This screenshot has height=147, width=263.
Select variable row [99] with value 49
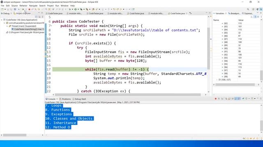[x=236, y=77]
